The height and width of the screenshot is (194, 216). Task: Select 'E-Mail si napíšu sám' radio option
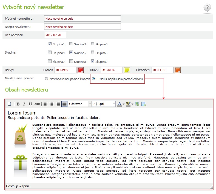point(94,78)
